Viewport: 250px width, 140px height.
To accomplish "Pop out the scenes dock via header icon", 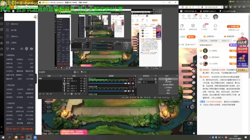I will [x=61, y=76].
